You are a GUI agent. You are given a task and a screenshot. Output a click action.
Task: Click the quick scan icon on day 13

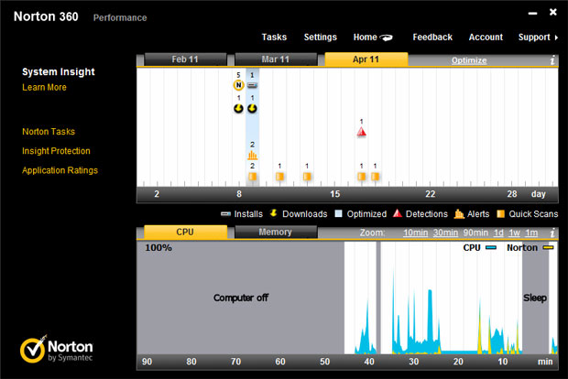coord(307,177)
